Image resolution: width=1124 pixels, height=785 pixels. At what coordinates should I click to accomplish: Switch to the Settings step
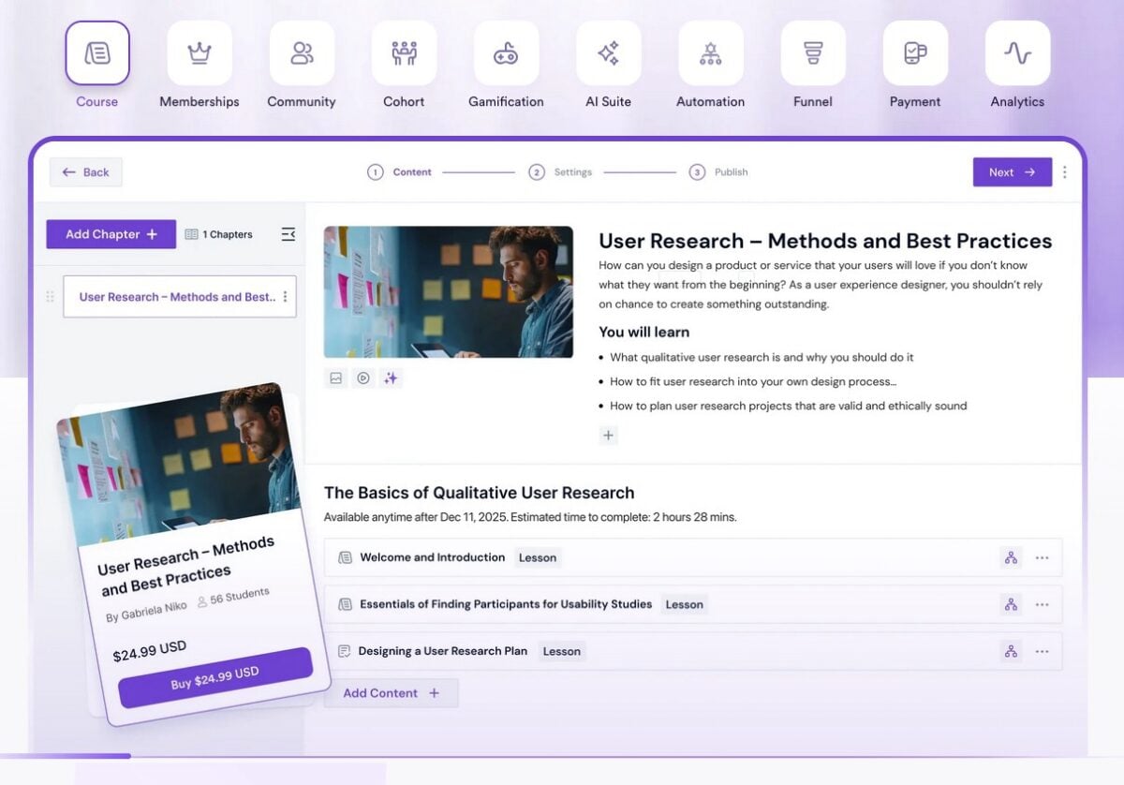560,172
